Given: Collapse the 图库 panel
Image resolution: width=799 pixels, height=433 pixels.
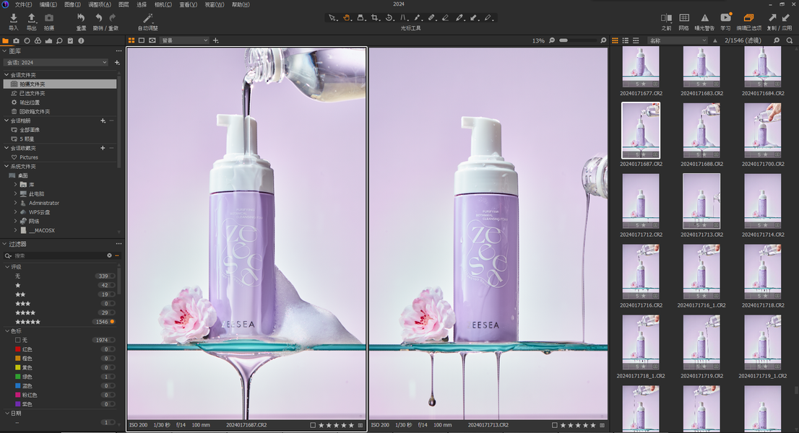Looking at the screenshot, I should pyautogui.click(x=4, y=51).
